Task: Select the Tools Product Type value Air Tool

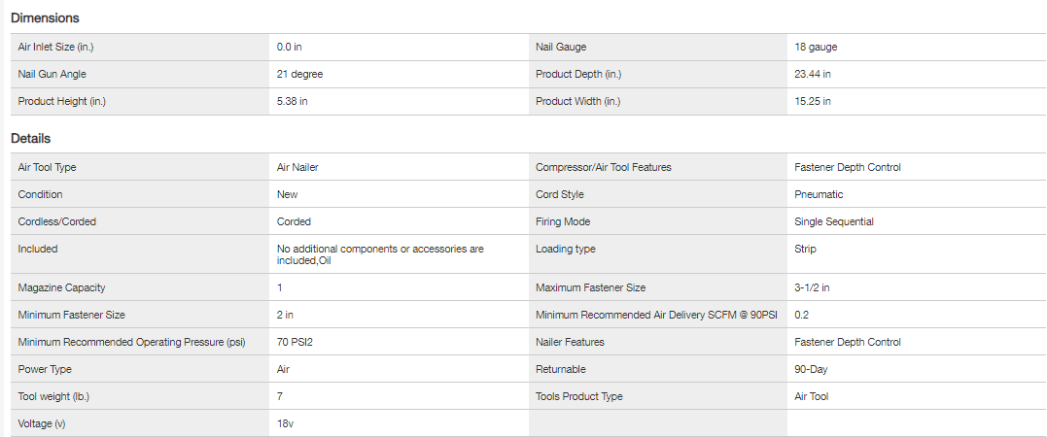Action: [812, 396]
